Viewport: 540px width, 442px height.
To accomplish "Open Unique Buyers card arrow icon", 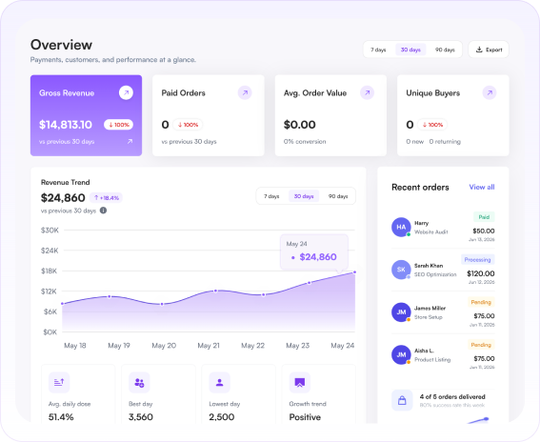I will (x=490, y=92).
